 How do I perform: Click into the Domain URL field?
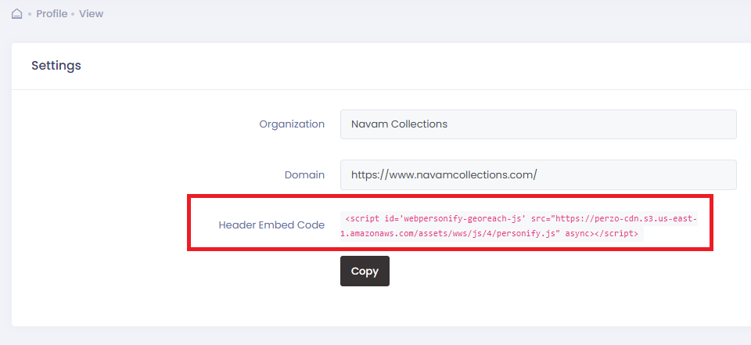(x=538, y=174)
